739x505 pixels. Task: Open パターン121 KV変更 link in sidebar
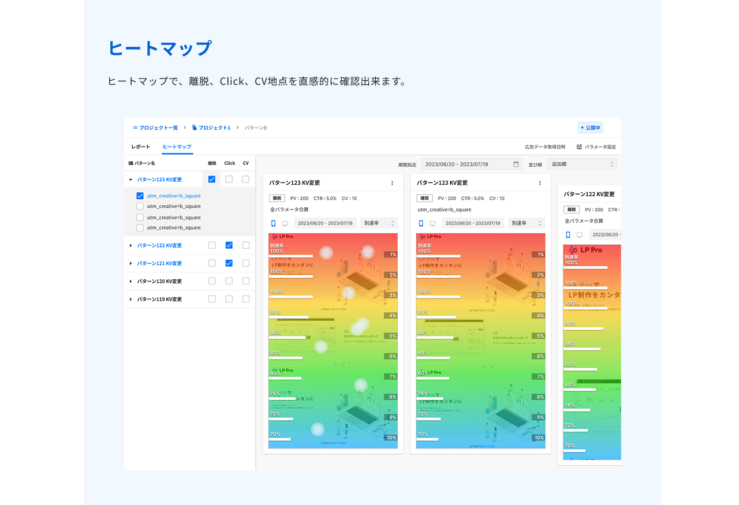pos(159,263)
